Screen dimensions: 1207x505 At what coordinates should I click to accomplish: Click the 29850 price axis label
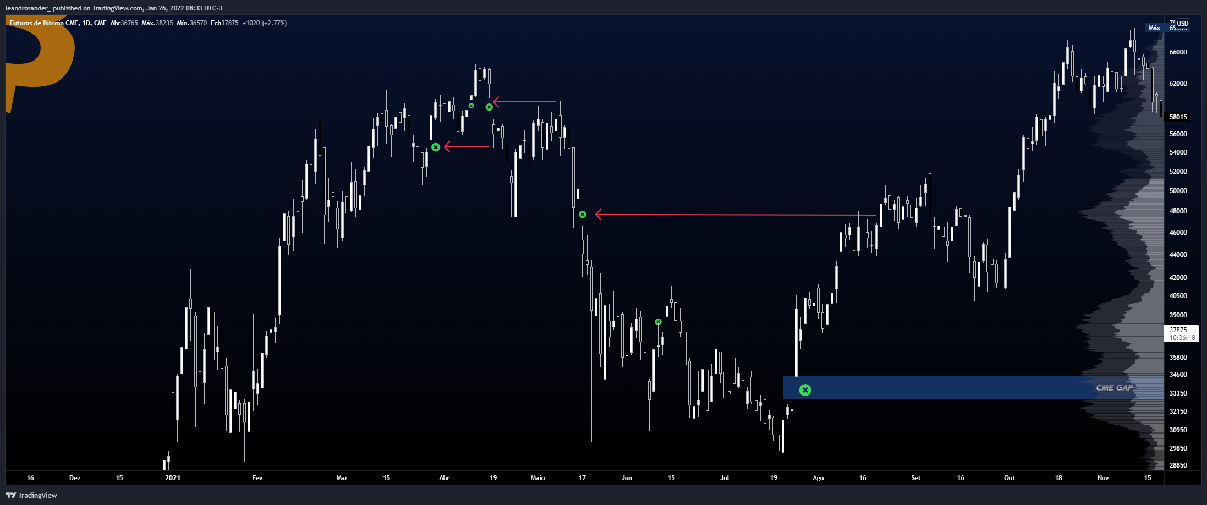tap(1178, 448)
